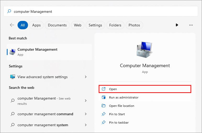The width and height of the screenshot is (202, 133).
Task: Click the Open file location folder icon
Action: (104, 106)
